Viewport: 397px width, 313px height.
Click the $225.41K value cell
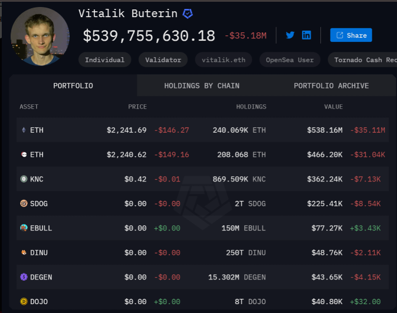pos(325,204)
